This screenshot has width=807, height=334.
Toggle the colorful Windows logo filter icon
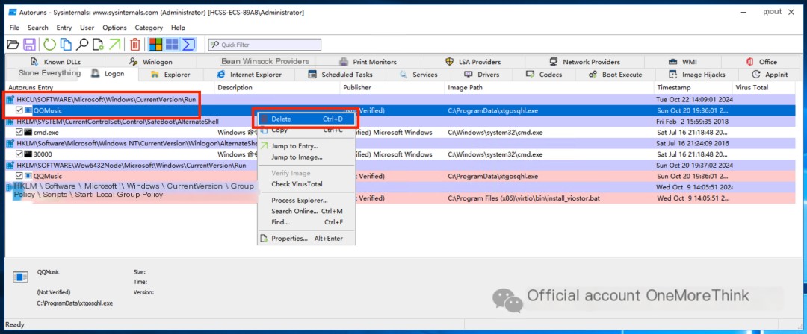point(156,45)
